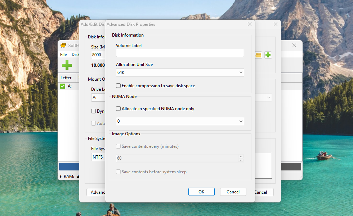
Task: Click the SoftPerfect app icon in title bar
Action: point(63,46)
